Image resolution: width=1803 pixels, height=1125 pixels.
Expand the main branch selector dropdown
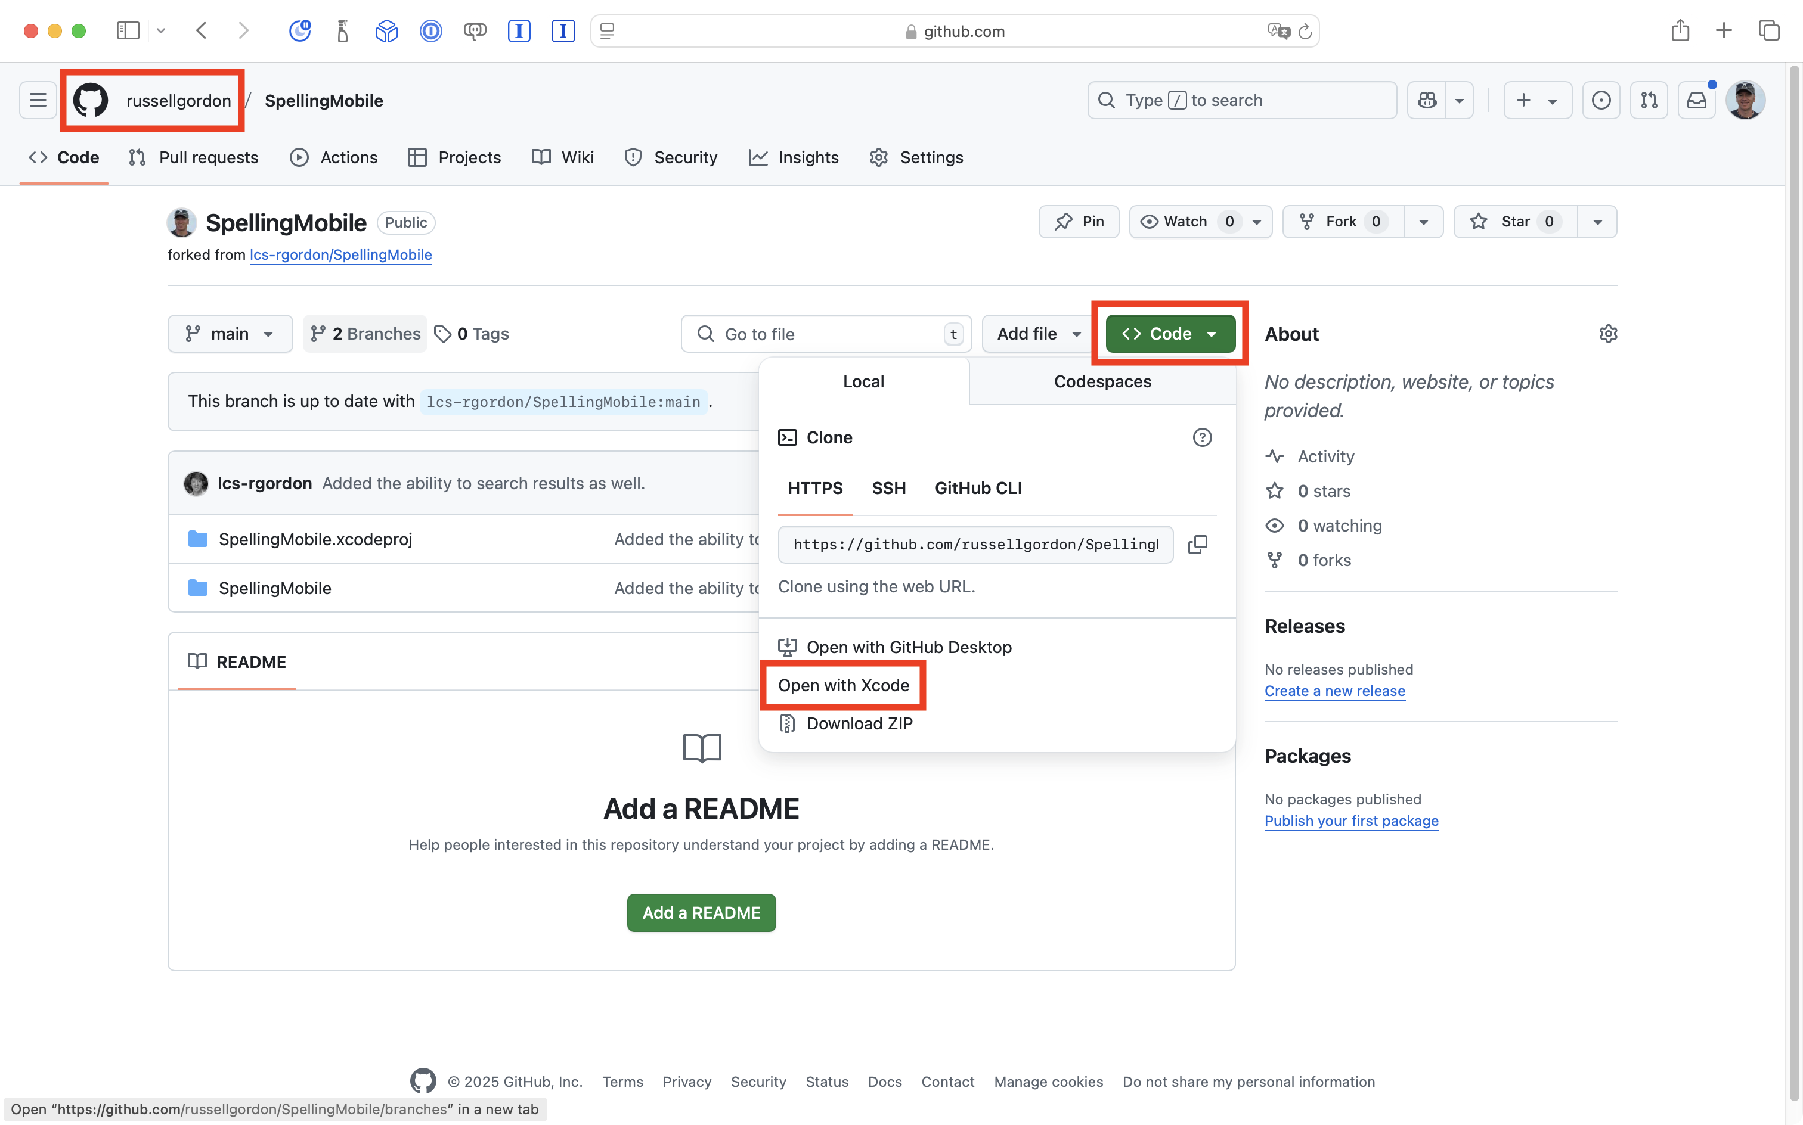pyautogui.click(x=230, y=334)
